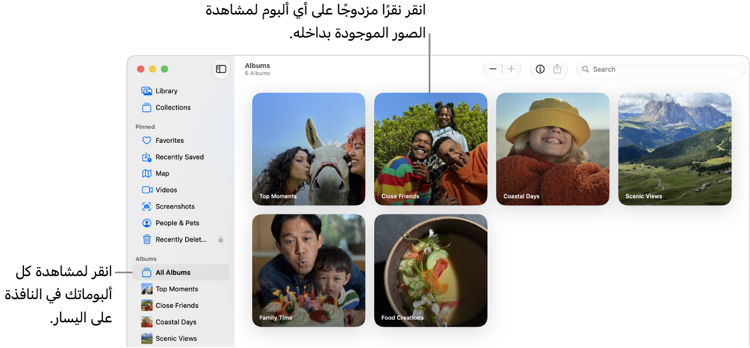Open the Map icon in sidebar
This screenshot has height=348, width=750.
click(x=146, y=174)
